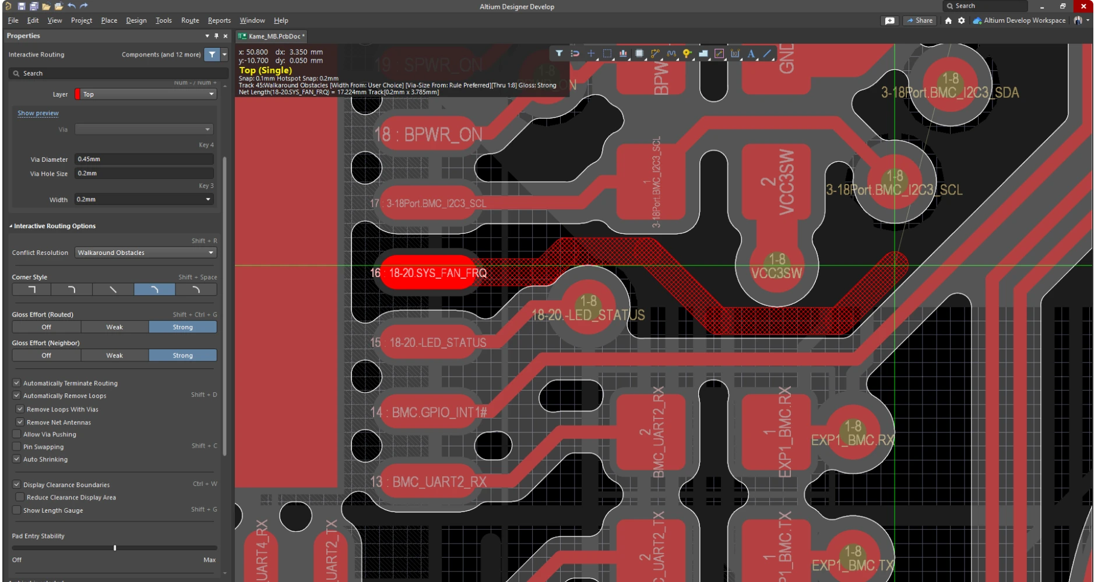Click the pink-bordered keepout icon
This screenshot has height=582, width=1119.
[719, 54]
